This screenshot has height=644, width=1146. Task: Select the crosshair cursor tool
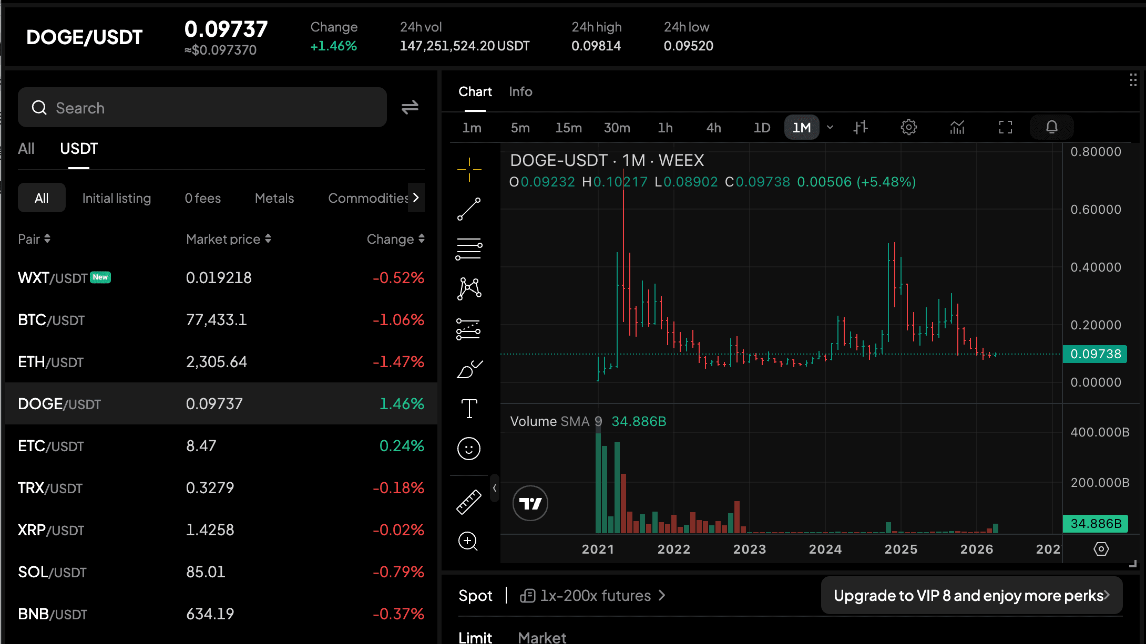[469, 170]
